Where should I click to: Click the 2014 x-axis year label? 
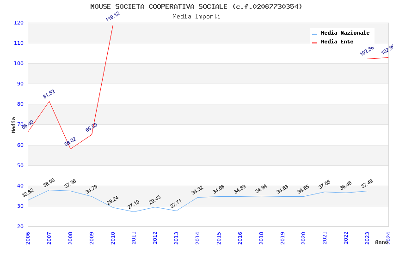(197, 238)
